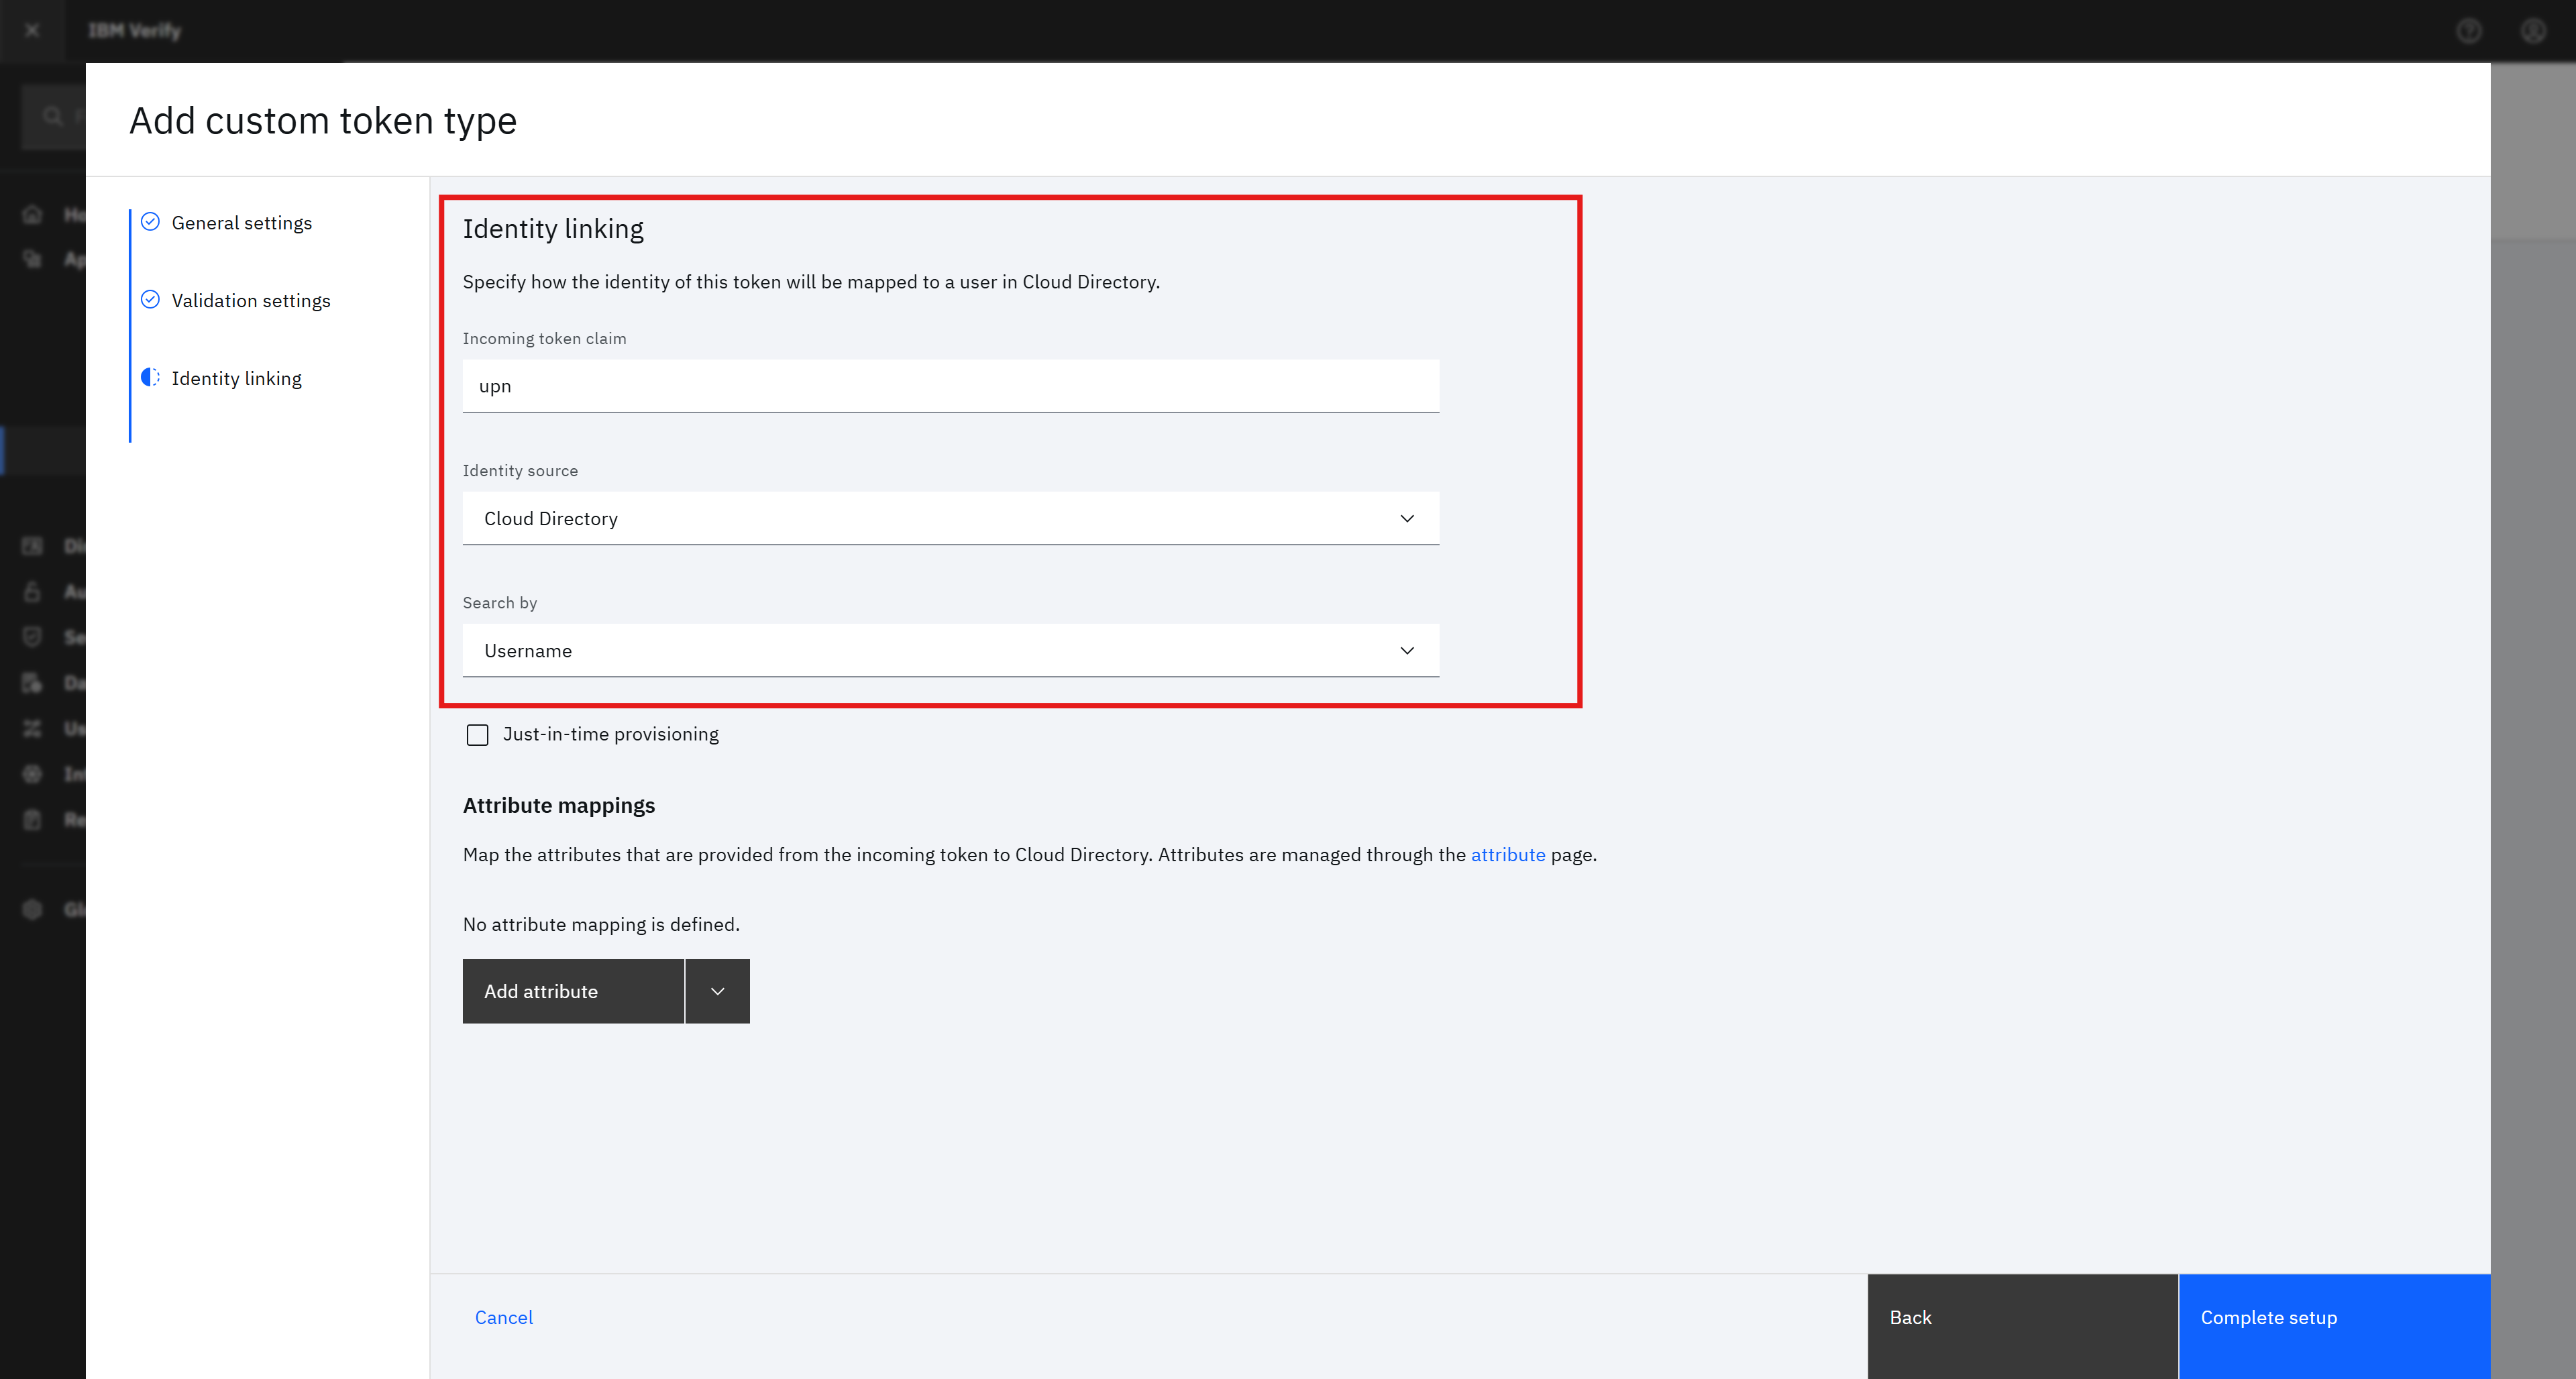Click the Identity linking heading text

pos(553,229)
